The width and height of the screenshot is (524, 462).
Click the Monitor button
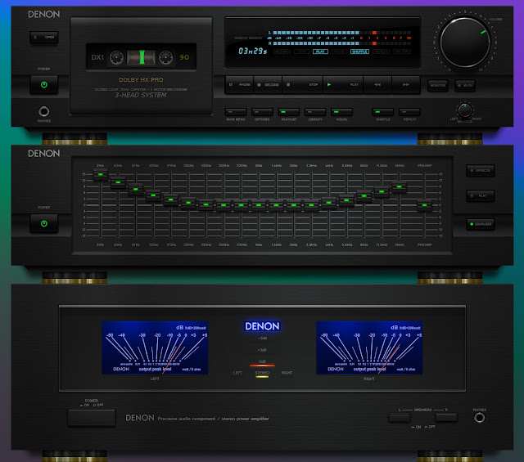pos(438,86)
